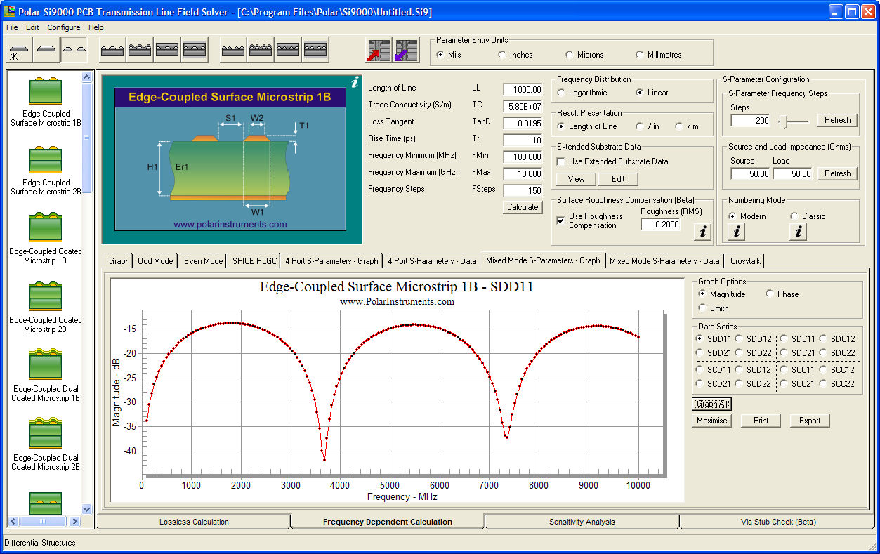The image size is (880, 554).
Task: Click the Source impedance field
Action: (750, 173)
